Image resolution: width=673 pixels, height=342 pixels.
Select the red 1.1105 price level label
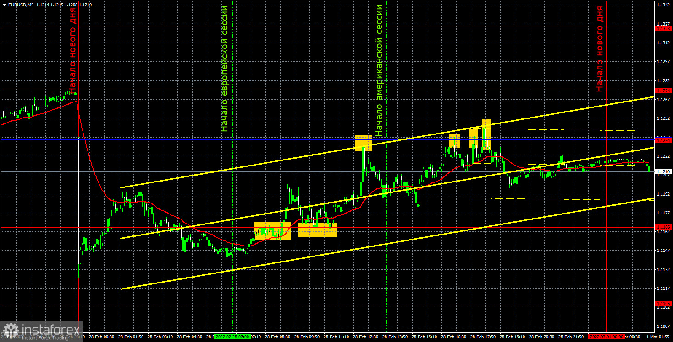[x=664, y=303]
